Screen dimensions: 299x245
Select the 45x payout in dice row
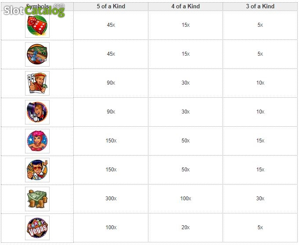(x=111, y=25)
